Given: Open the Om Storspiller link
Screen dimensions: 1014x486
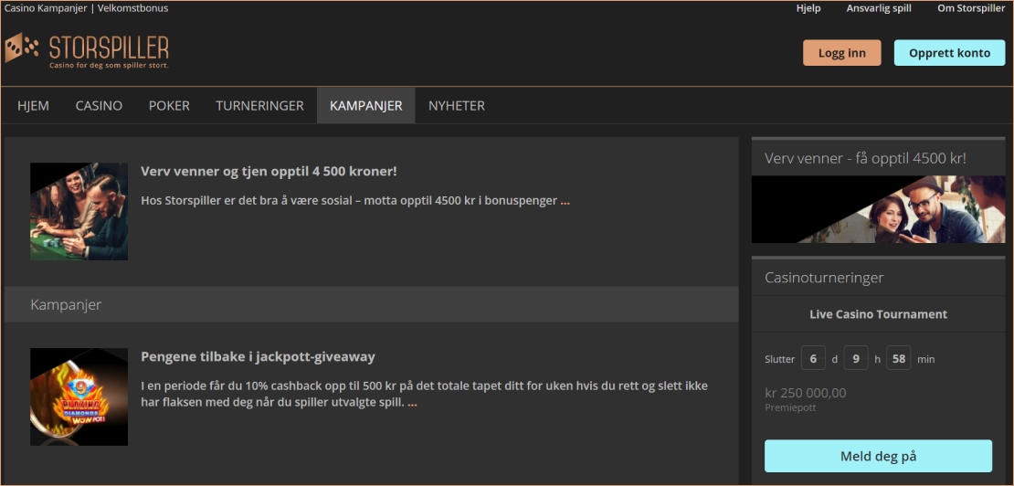Looking at the screenshot, I should [971, 8].
